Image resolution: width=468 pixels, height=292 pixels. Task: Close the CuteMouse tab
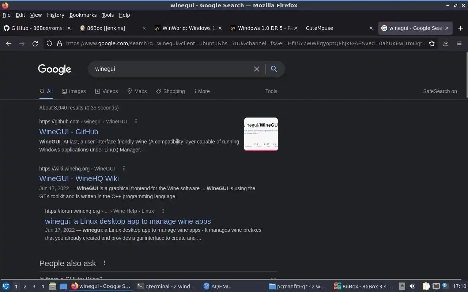click(x=371, y=28)
